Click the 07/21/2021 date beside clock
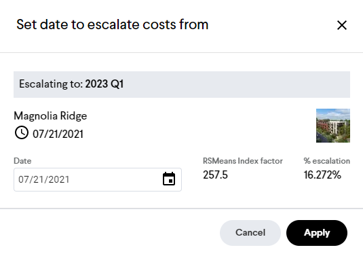Image resolution: width=363 pixels, height=254 pixels. point(58,134)
